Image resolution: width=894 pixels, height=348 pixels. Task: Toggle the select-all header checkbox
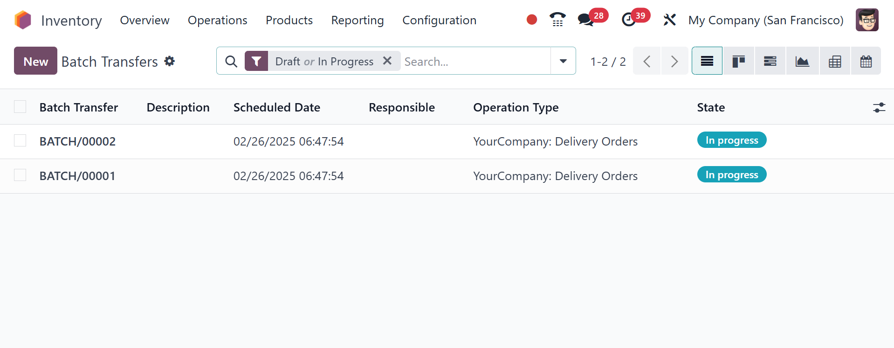pyautogui.click(x=20, y=107)
